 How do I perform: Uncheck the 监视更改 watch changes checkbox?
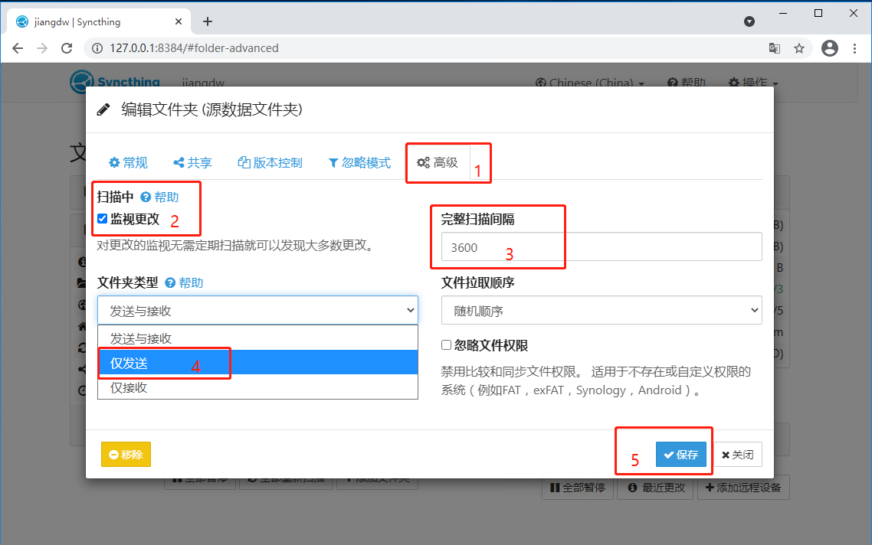(x=102, y=218)
